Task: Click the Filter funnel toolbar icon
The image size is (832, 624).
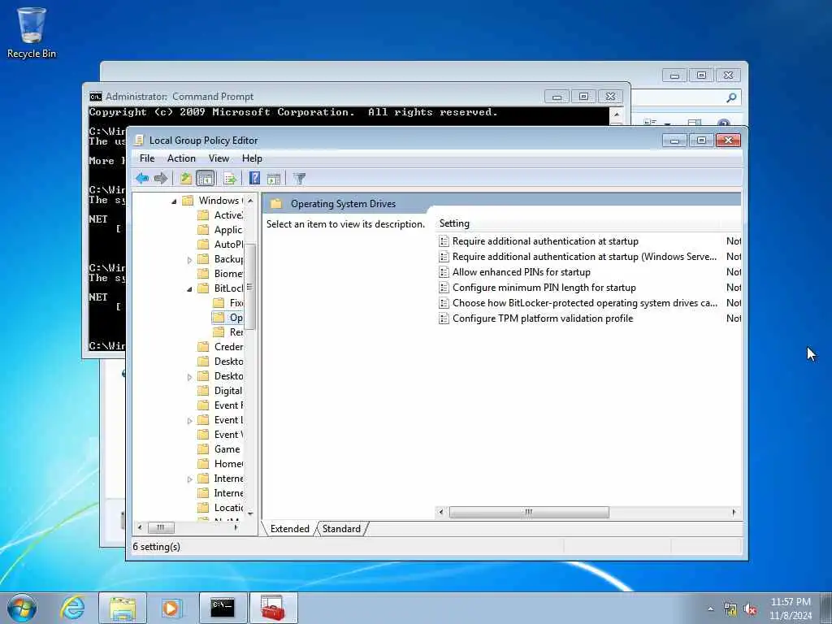Action: [299, 178]
